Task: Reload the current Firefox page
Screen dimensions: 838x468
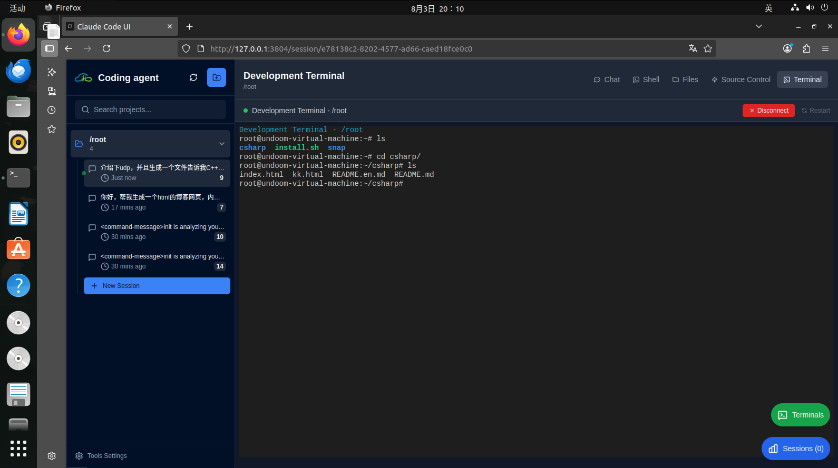Action: tap(106, 48)
